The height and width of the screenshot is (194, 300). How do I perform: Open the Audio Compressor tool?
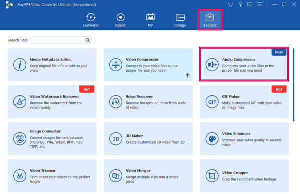244,65
